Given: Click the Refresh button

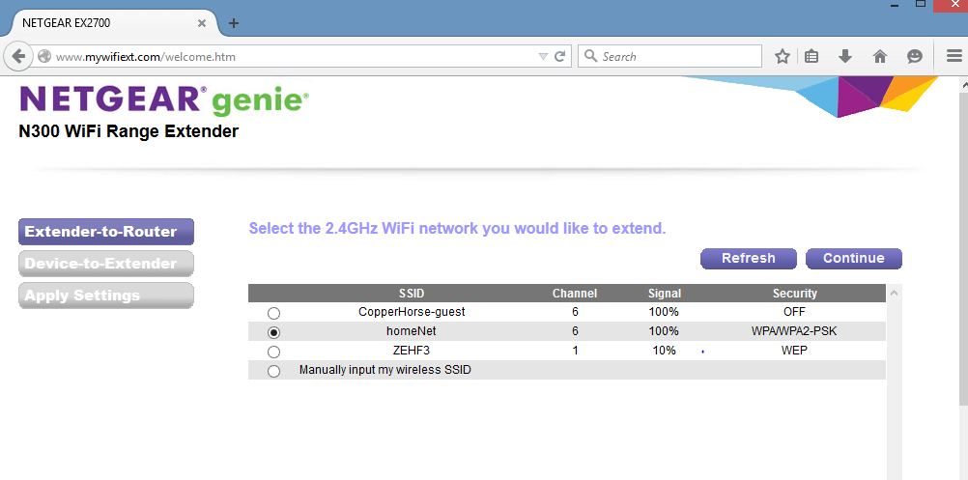Looking at the screenshot, I should pos(749,259).
